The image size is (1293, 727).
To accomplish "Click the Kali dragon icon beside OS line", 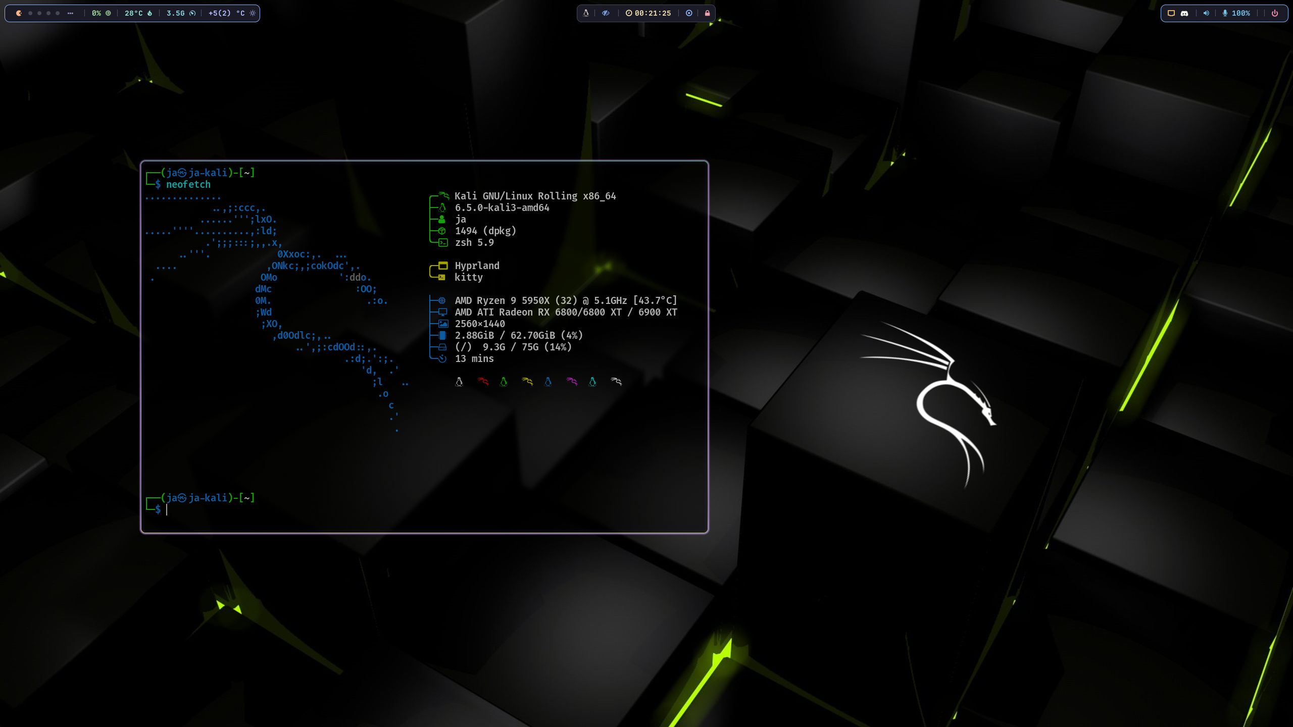I will pos(443,196).
